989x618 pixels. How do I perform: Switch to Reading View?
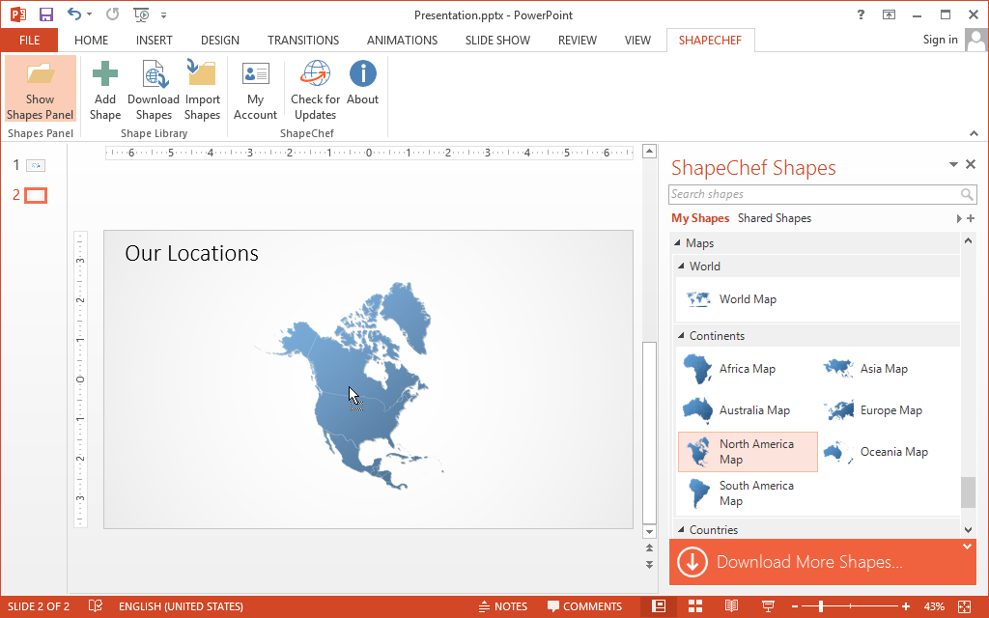pos(732,606)
